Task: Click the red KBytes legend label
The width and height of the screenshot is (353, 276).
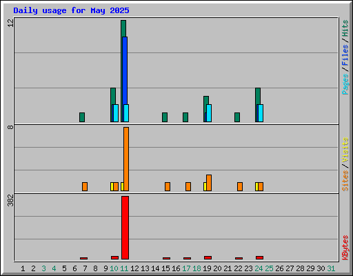Action: tap(345, 248)
